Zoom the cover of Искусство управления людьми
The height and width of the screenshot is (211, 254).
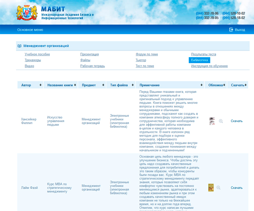coord(221,121)
